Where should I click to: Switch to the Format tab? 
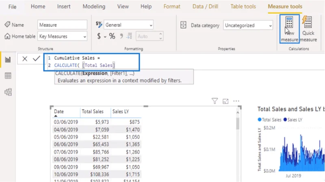pos(172,6)
